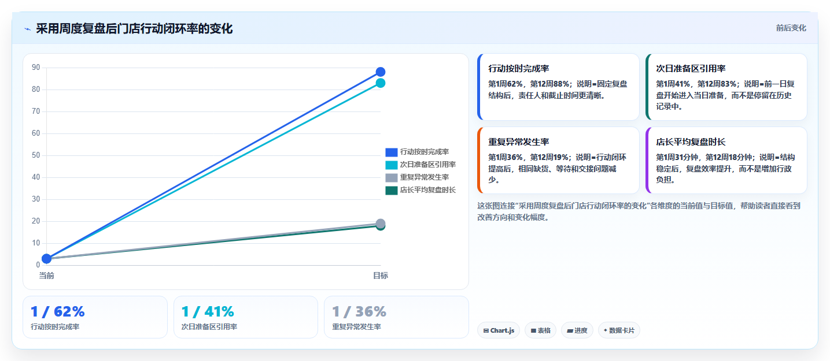This screenshot has width=830, height=361.
Task: Click the chart description paragraph starting 这张图连接
Action: point(639,211)
